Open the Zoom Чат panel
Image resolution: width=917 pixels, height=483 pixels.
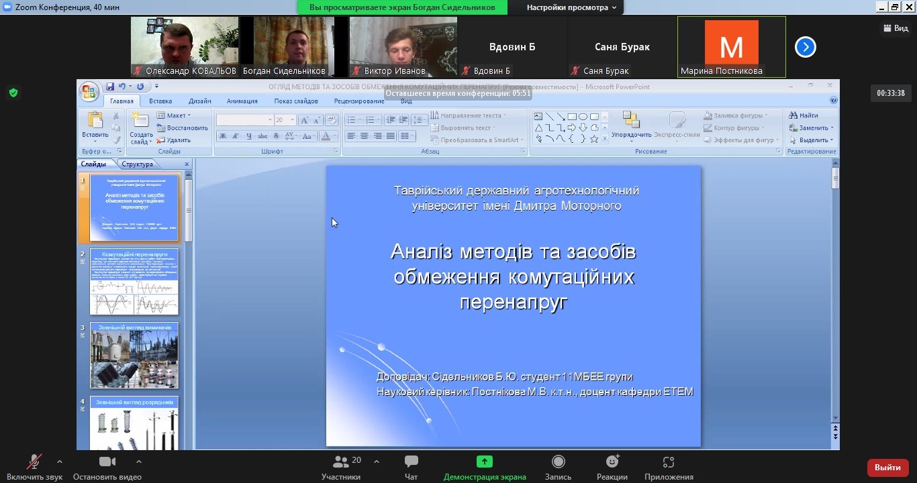(x=412, y=468)
